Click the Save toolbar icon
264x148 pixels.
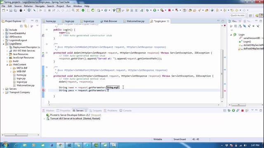(x=11, y=10)
